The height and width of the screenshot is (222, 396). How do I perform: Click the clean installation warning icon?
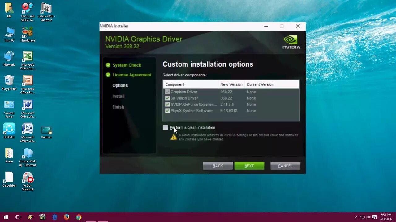coord(174,137)
